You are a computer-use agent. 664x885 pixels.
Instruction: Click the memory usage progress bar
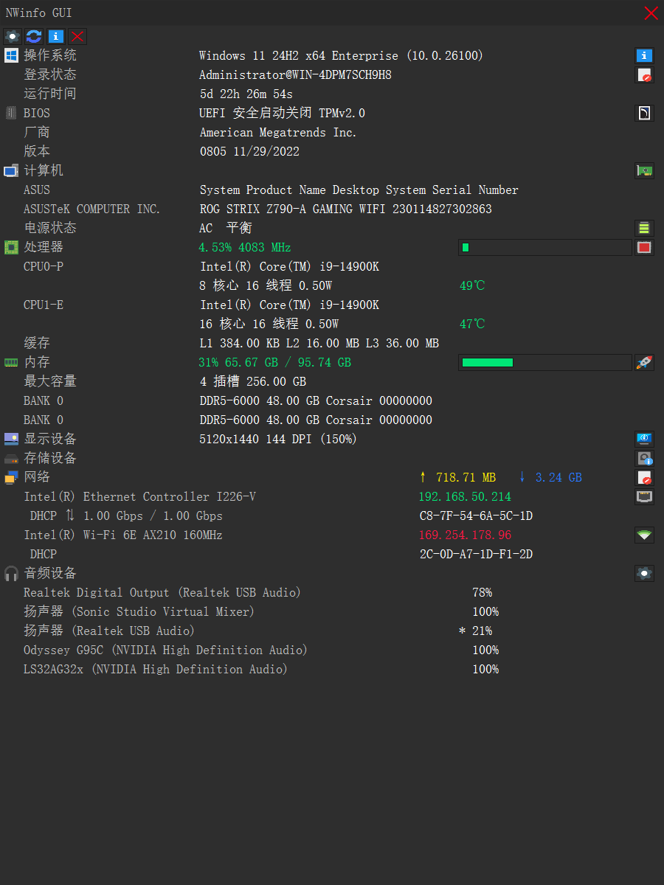tap(544, 362)
